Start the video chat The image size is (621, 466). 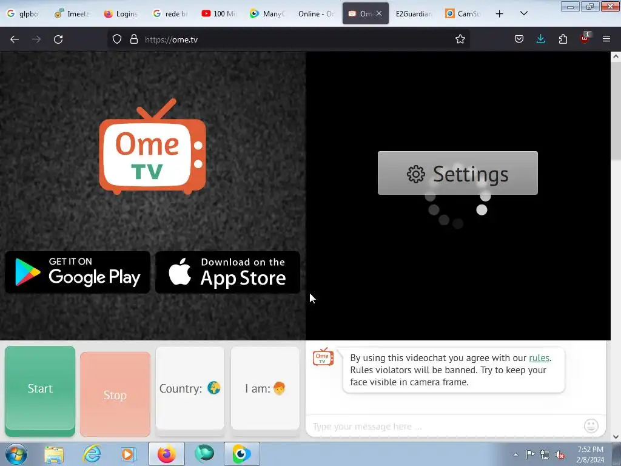[40, 391]
